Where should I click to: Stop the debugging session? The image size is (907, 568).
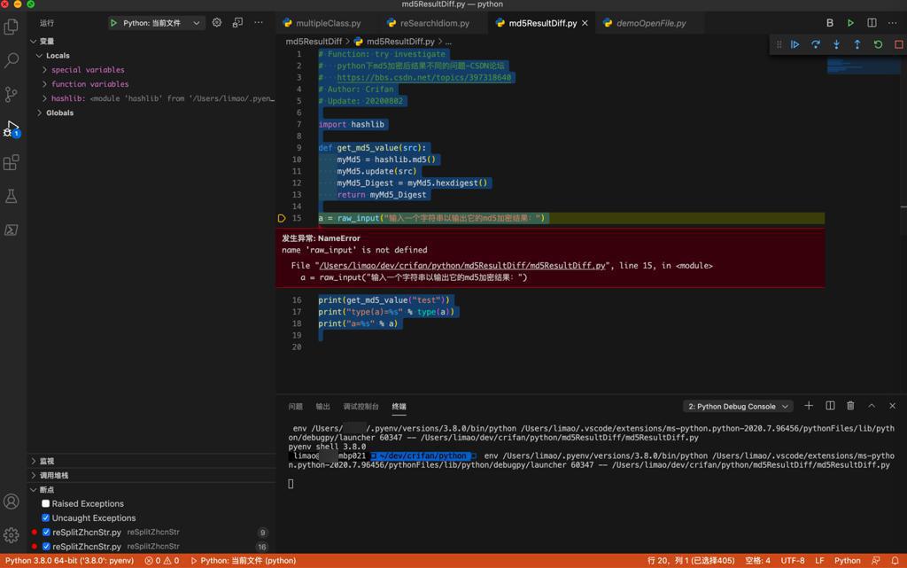[898, 44]
